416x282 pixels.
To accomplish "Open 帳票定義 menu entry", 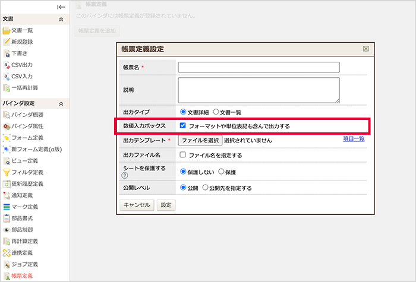I will click(22, 276).
